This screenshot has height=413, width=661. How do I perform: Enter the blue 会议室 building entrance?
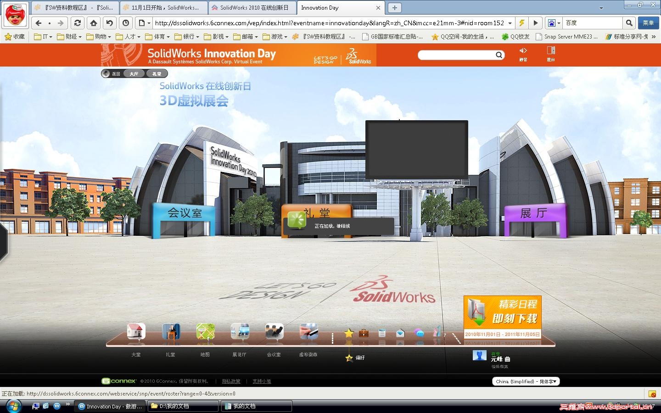point(184,220)
